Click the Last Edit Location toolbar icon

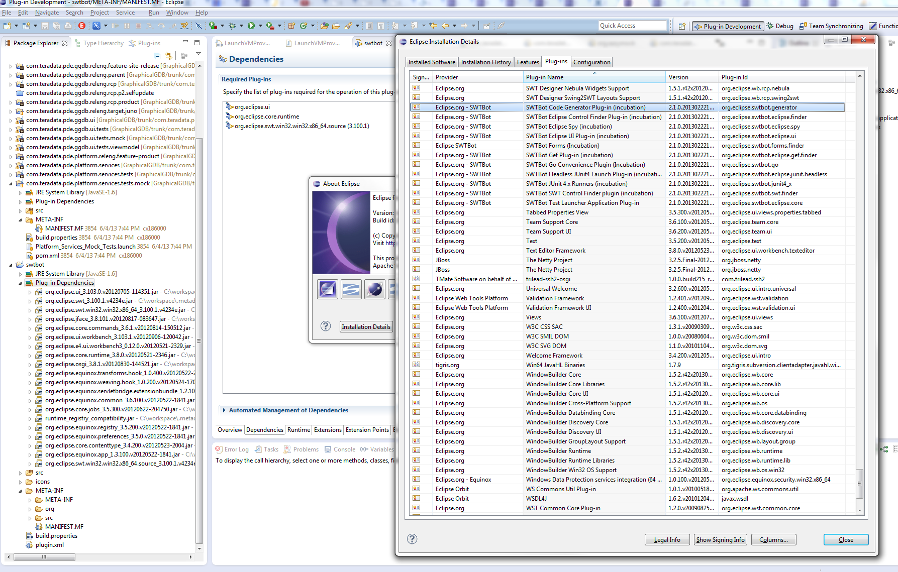coord(433,26)
